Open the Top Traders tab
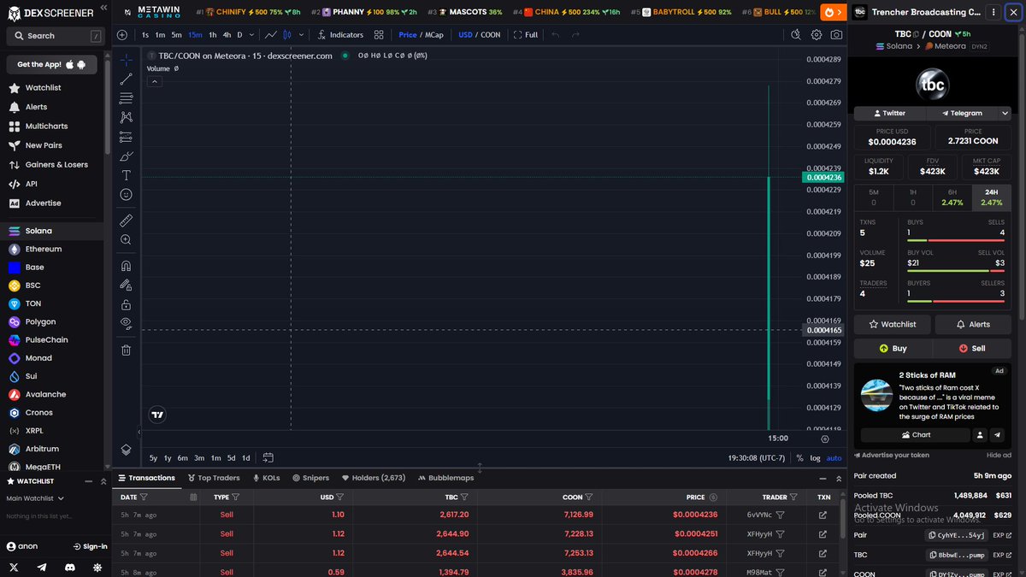This screenshot has width=1026, height=577. (213, 478)
